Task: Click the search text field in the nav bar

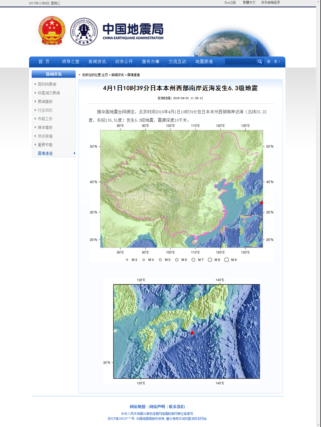Action: (x=241, y=62)
